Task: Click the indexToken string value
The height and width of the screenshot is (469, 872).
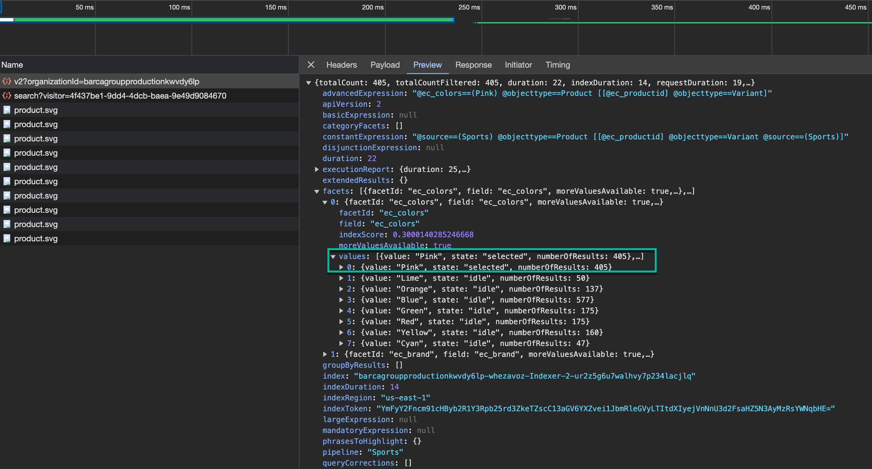Action: tap(605, 409)
